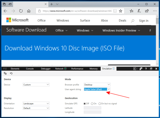Open a new tab with plus icon
This screenshot has height=118, width=160.
[52, 4]
